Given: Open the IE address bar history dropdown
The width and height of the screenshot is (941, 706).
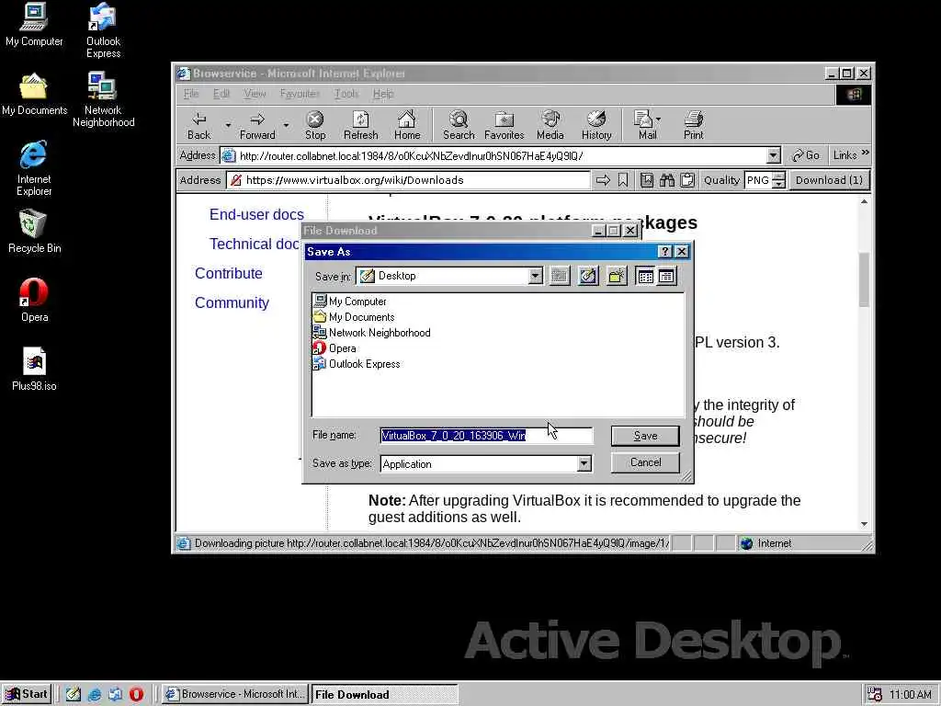Looking at the screenshot, I should tap(773, 156).
